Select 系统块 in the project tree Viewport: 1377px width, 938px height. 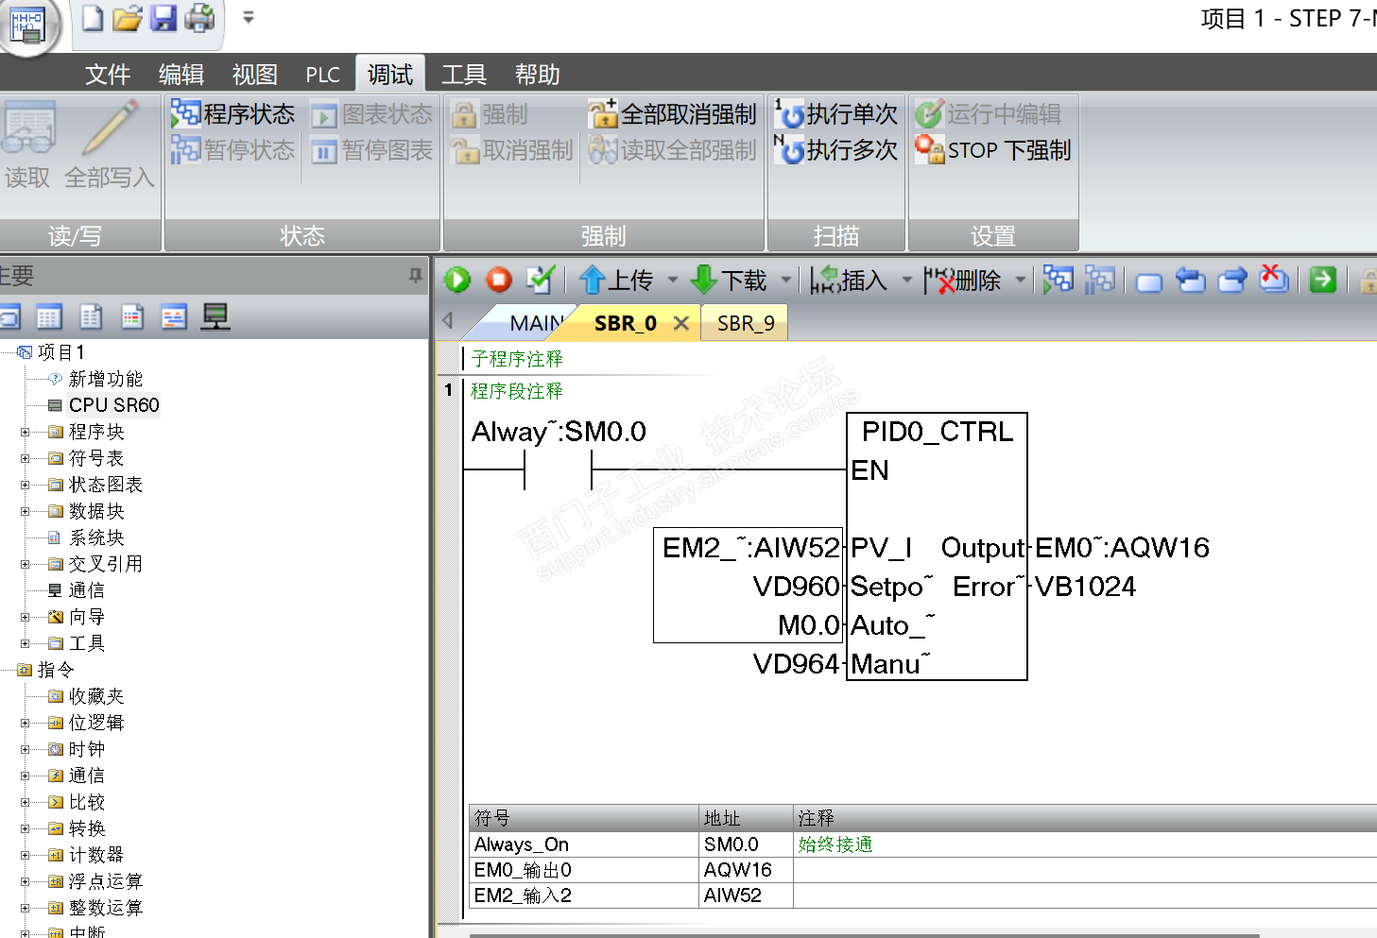click(x=96, y=537)
